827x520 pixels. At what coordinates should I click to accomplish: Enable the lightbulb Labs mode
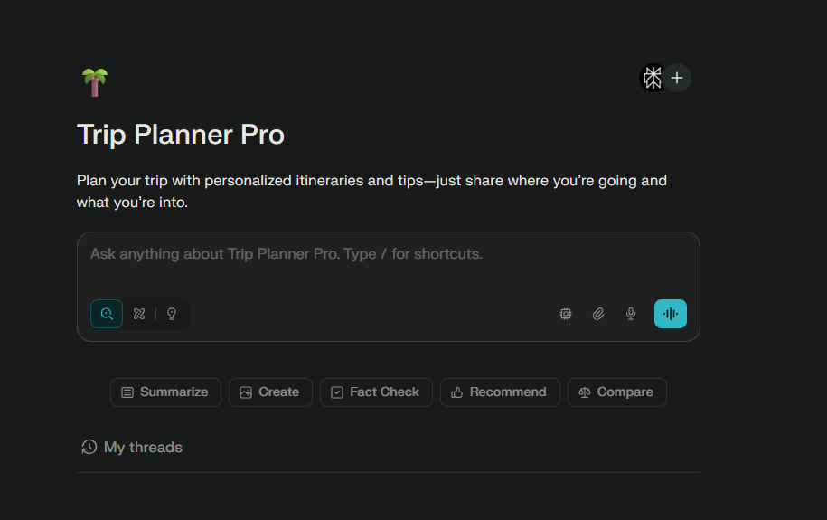(x=172, y=314)
